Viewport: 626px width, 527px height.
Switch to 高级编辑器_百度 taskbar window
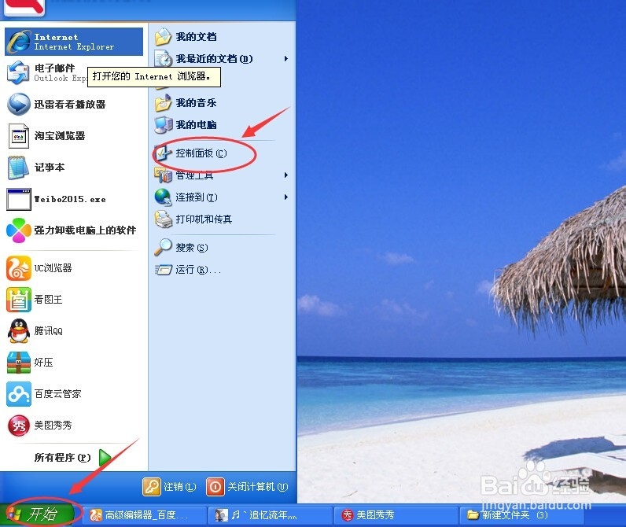[x=145, y=515]
